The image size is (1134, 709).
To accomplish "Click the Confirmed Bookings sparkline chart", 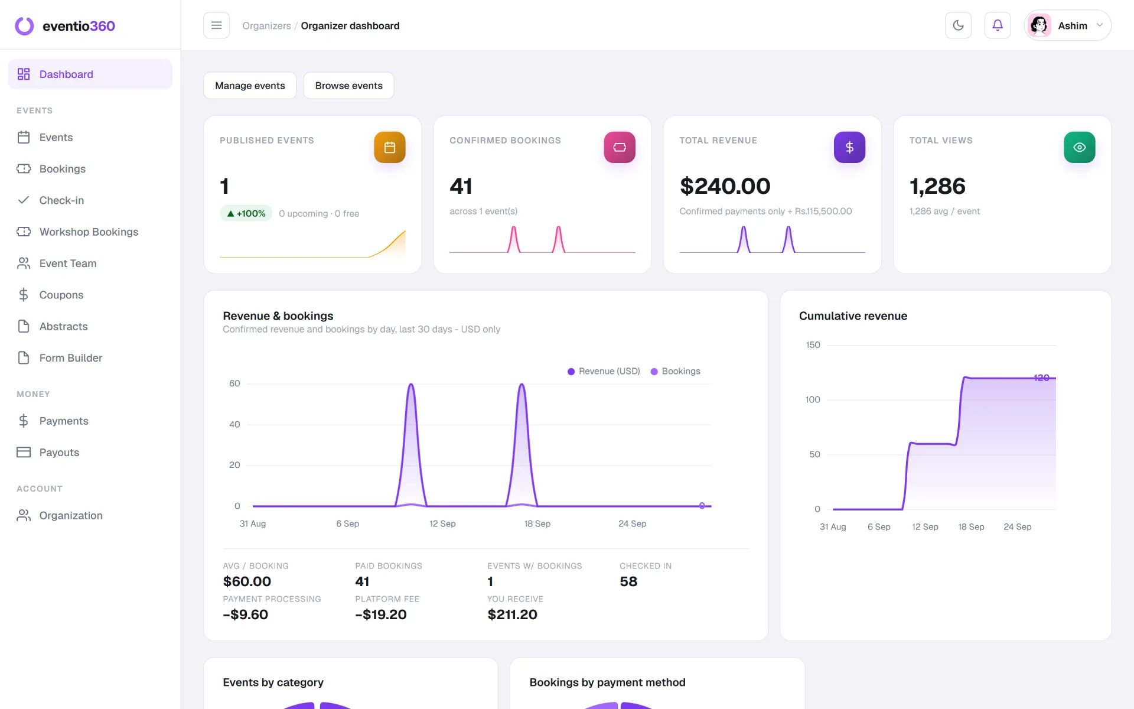I will coord(542,239).
